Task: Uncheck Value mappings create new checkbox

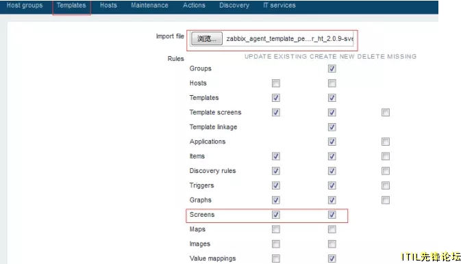Action: [332, 259]
